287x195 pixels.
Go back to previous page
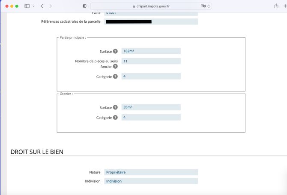coord(42,6)
